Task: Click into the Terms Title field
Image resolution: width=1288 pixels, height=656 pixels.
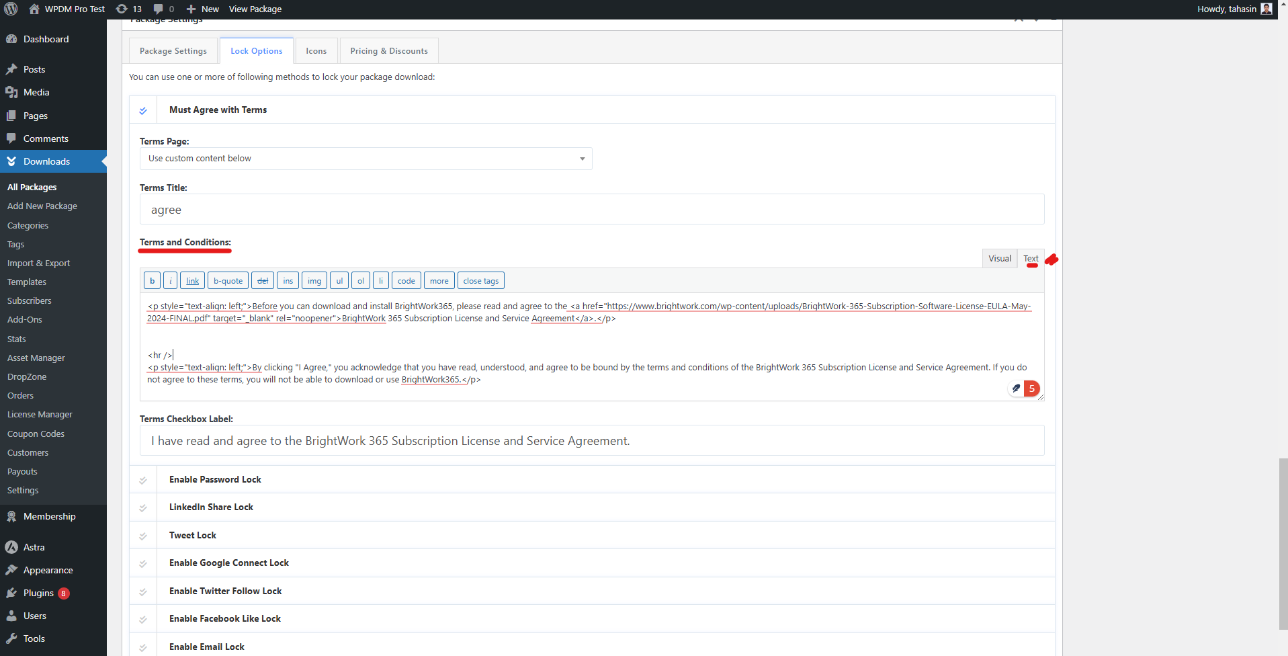Action: (592, 209)
